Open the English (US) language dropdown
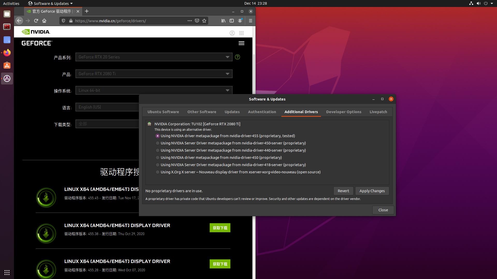Image resolution: width=497 pixels, height=279 pixels. pos(107,107)
